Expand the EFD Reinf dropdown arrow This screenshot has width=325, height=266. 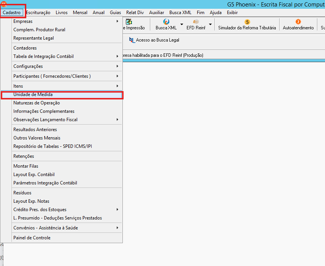pos(211,24)
